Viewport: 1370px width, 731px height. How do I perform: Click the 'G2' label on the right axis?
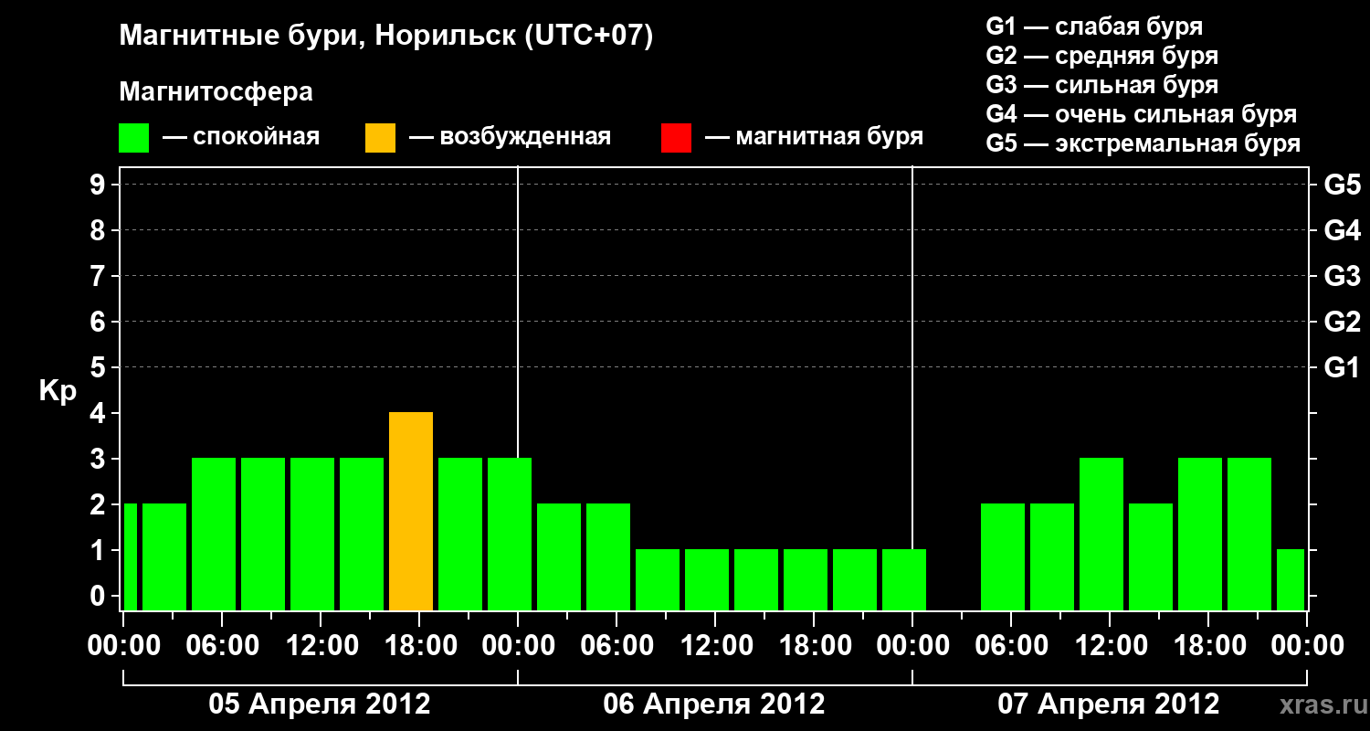[x=1342, y=322]
